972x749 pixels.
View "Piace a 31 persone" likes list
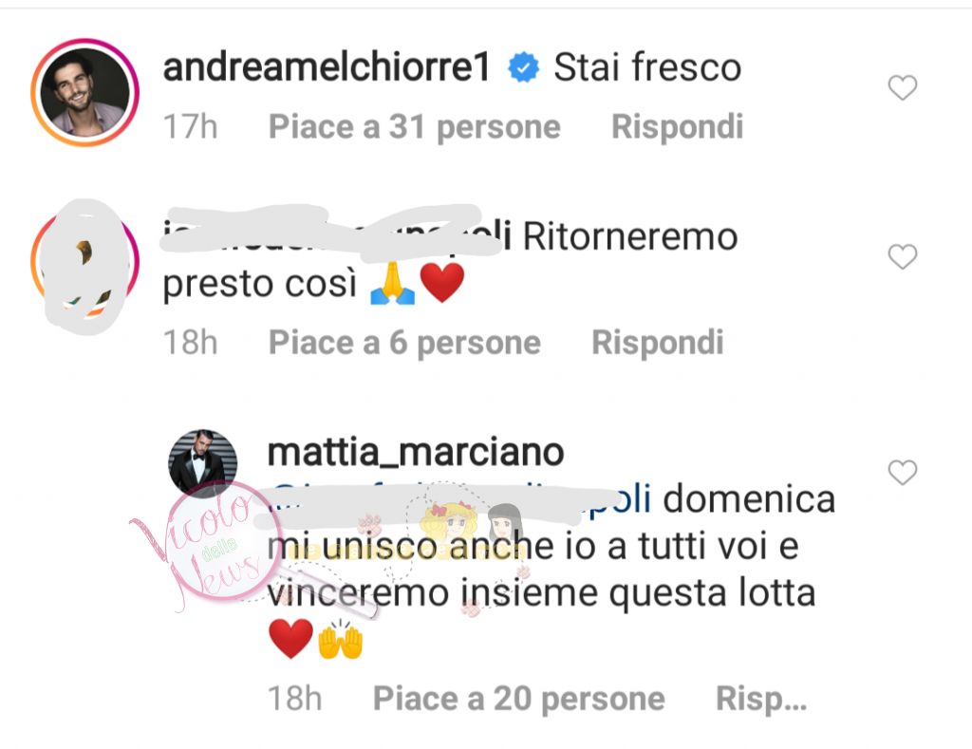(x=414, y=127)
